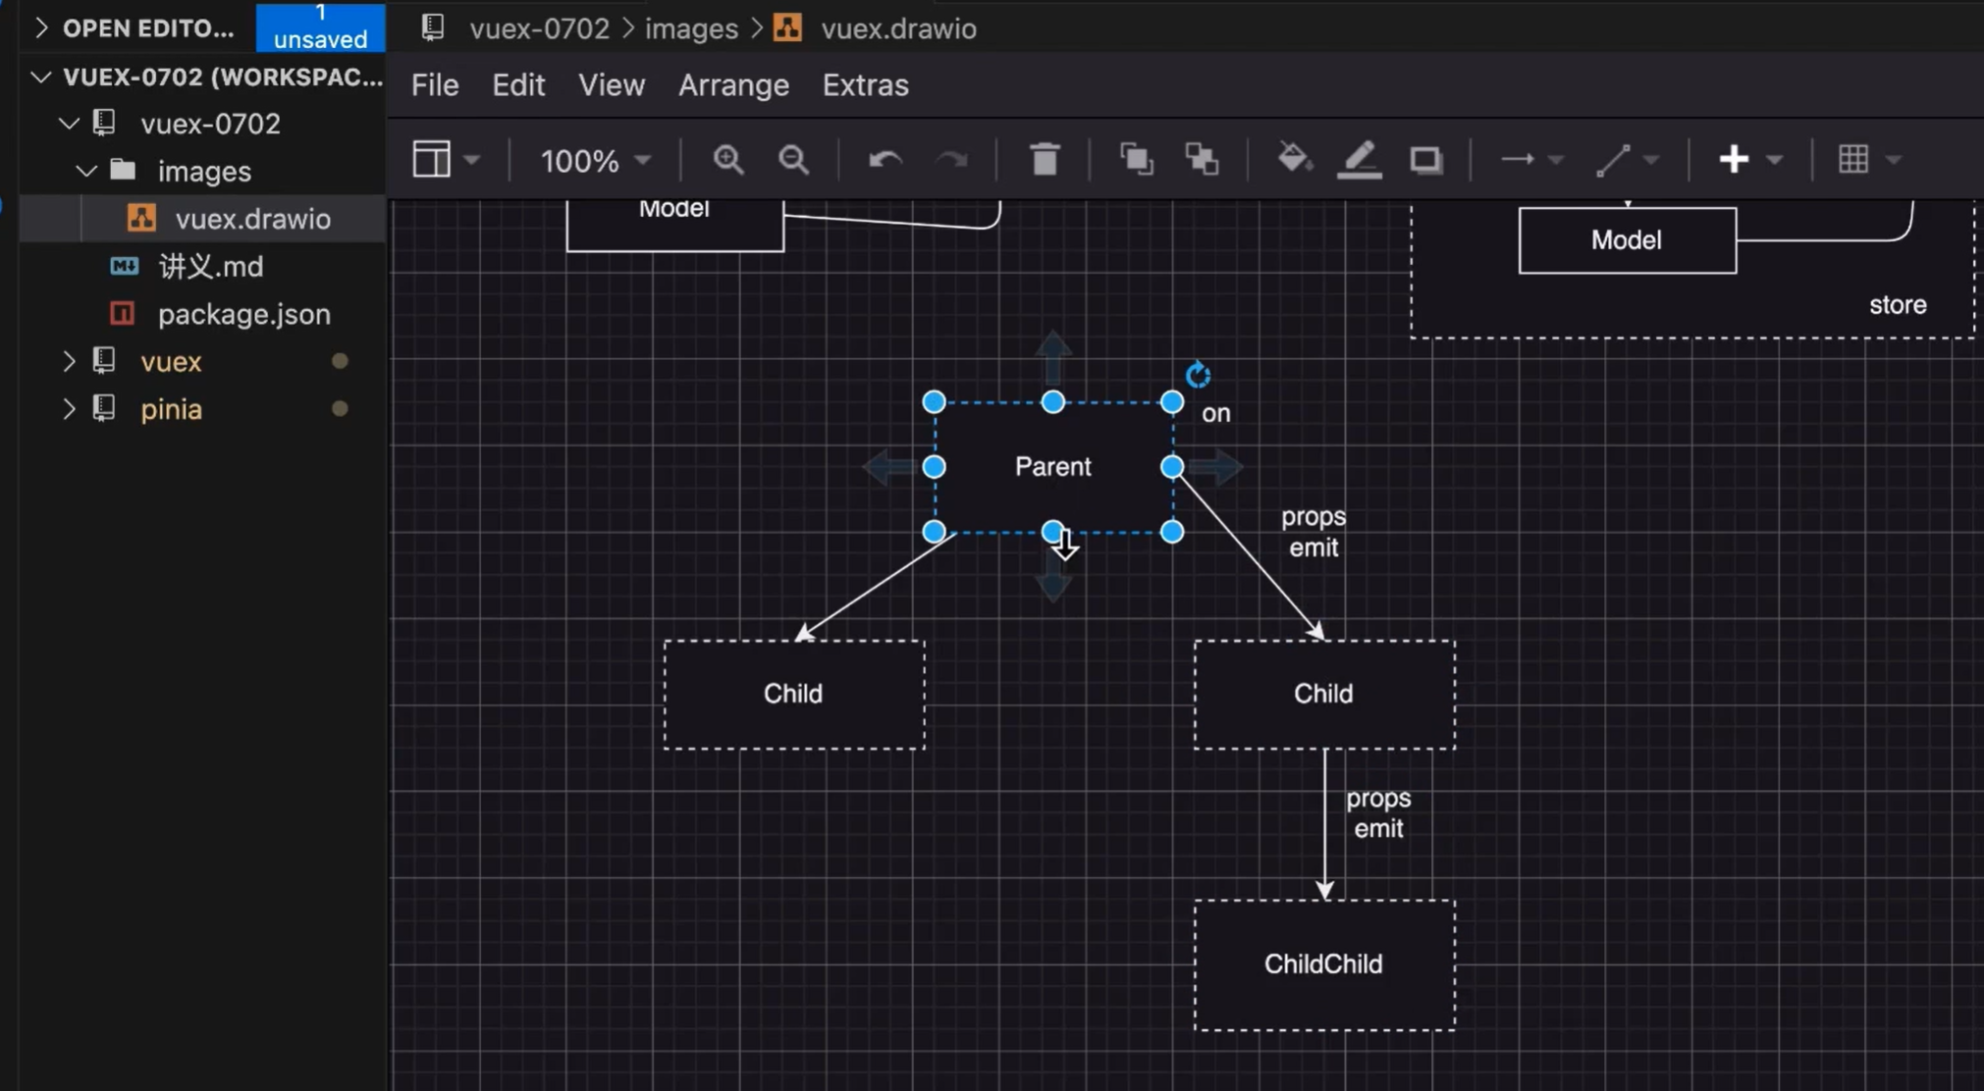Open the fill color bucket tool

pos(1294,158)
